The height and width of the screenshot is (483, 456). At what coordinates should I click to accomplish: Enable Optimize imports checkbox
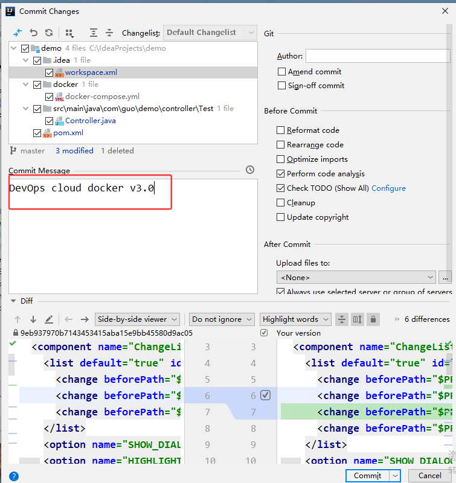pyautogui.click(x=280, y=159)
